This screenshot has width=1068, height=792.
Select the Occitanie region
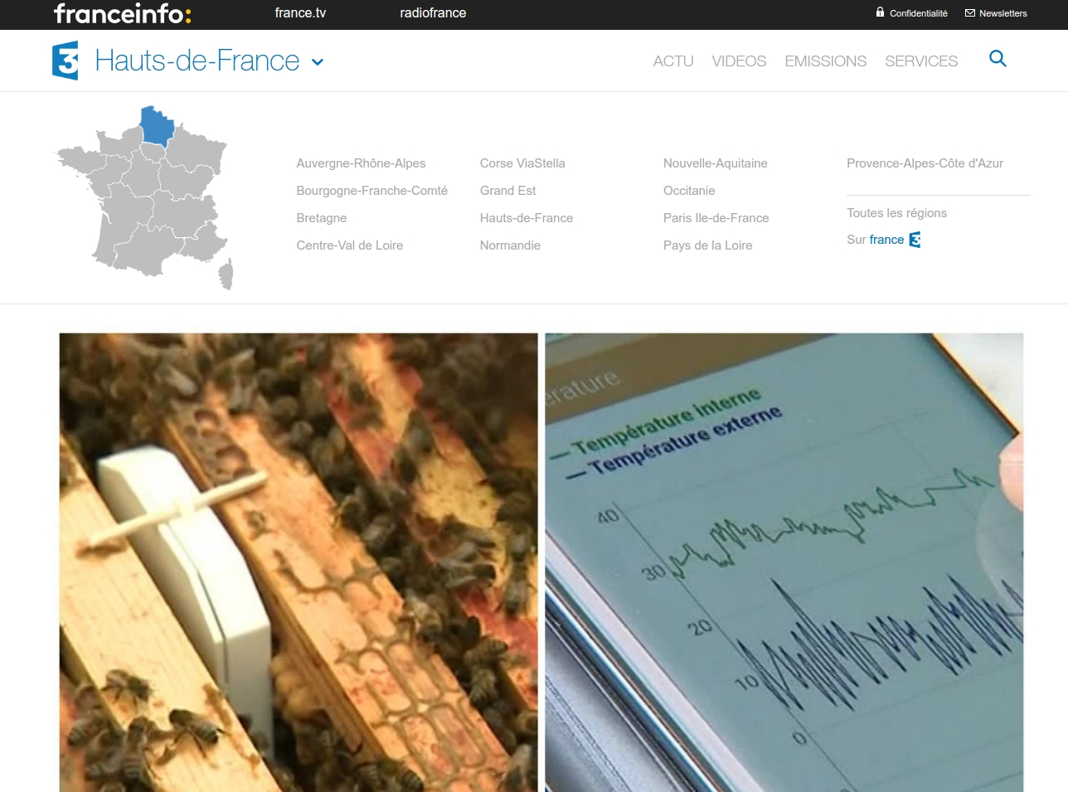click(x=689, y=191)
